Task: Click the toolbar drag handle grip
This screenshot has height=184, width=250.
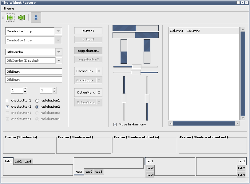Action: pos(3,17)
